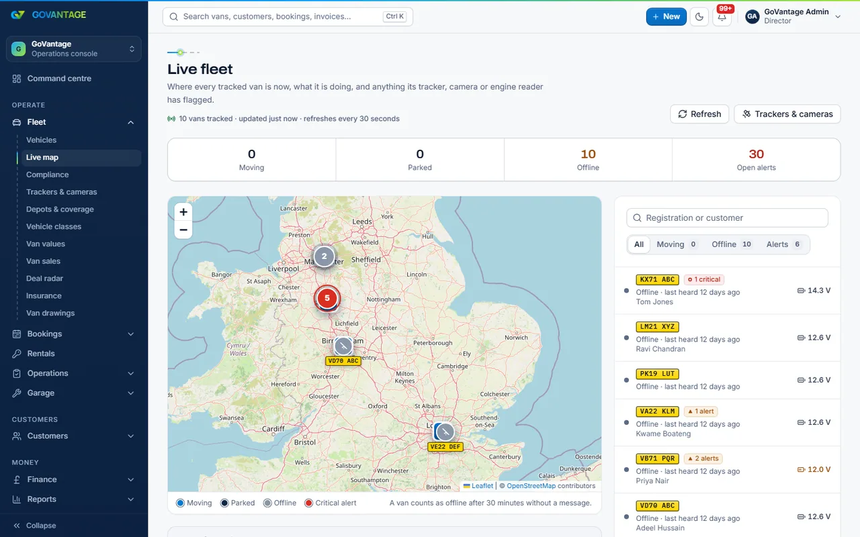Select the VD70 ABC map marker
860x537 pixels.
(343, 346)
